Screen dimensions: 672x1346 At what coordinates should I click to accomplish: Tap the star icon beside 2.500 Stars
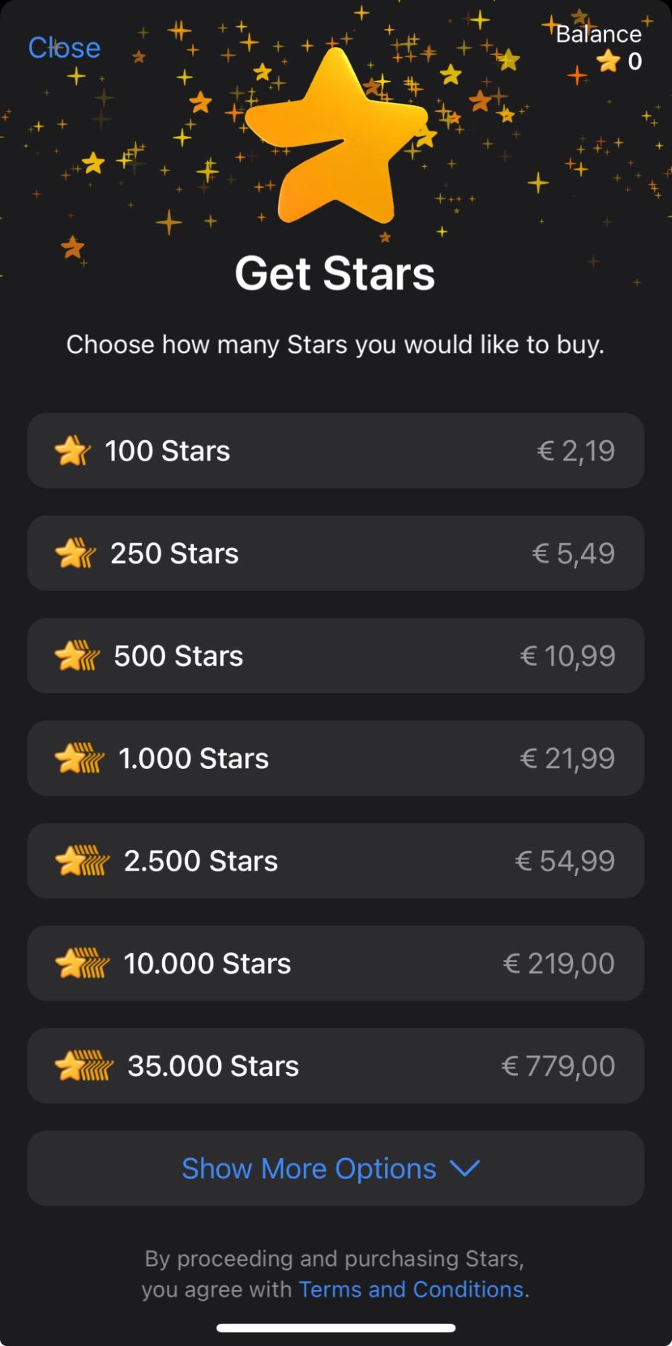point(81,861)
